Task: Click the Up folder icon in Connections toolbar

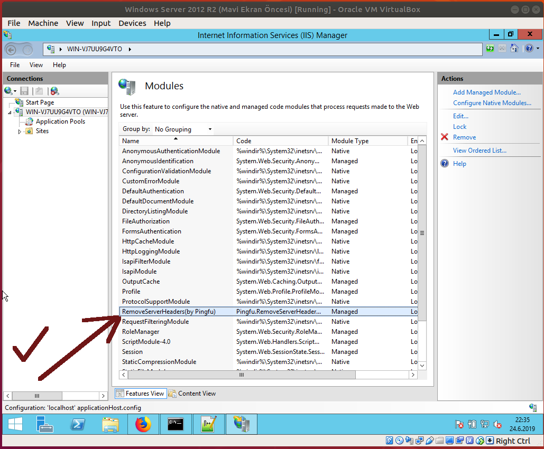Action: pos(39,91)
